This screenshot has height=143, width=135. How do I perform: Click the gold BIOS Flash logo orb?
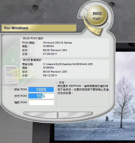[x=97, y=15]
